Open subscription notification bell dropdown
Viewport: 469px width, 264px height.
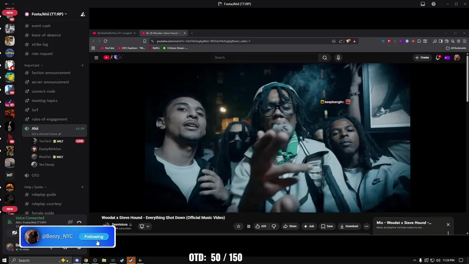coord(144,226)
